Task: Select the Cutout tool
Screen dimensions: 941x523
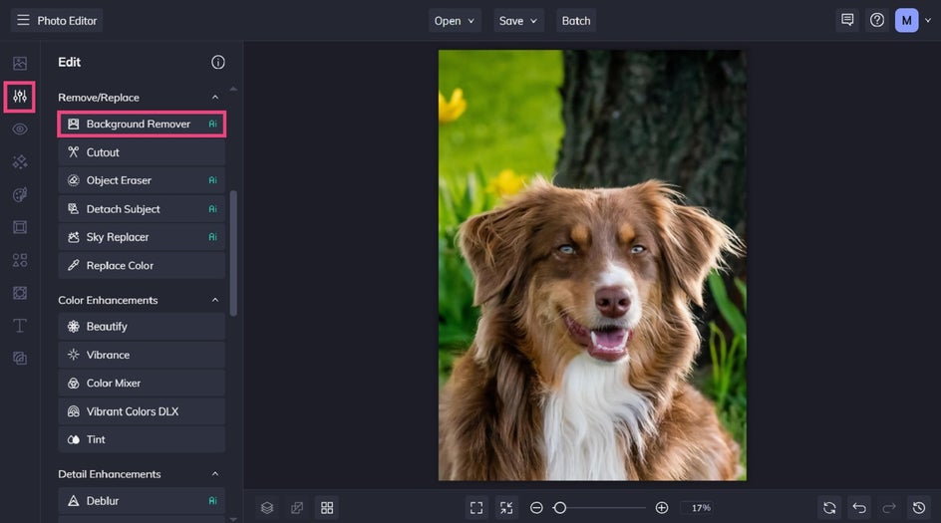Action: click(x=142, y=152)
